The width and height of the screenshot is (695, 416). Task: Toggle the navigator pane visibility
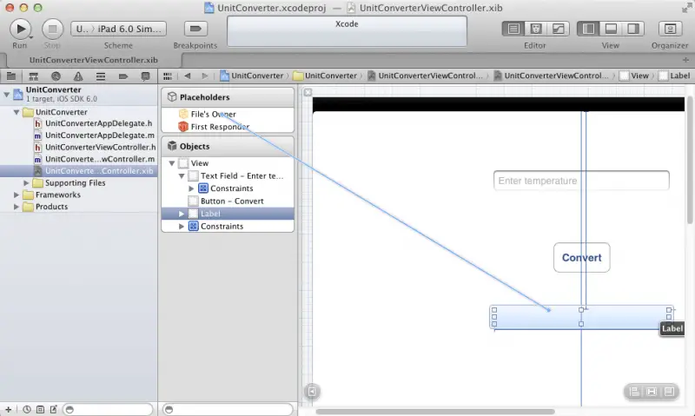[588, 29]
